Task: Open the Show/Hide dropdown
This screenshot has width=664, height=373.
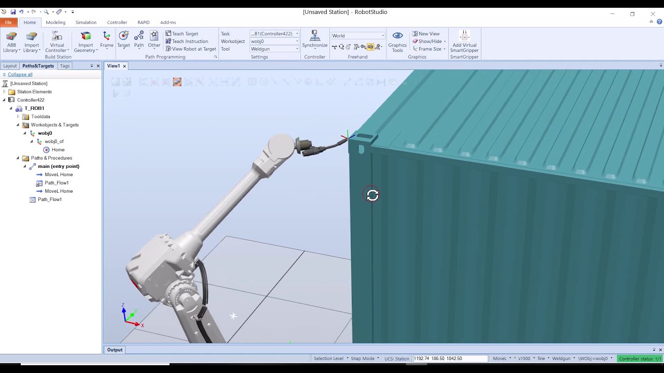Action: tap(429, 41)
